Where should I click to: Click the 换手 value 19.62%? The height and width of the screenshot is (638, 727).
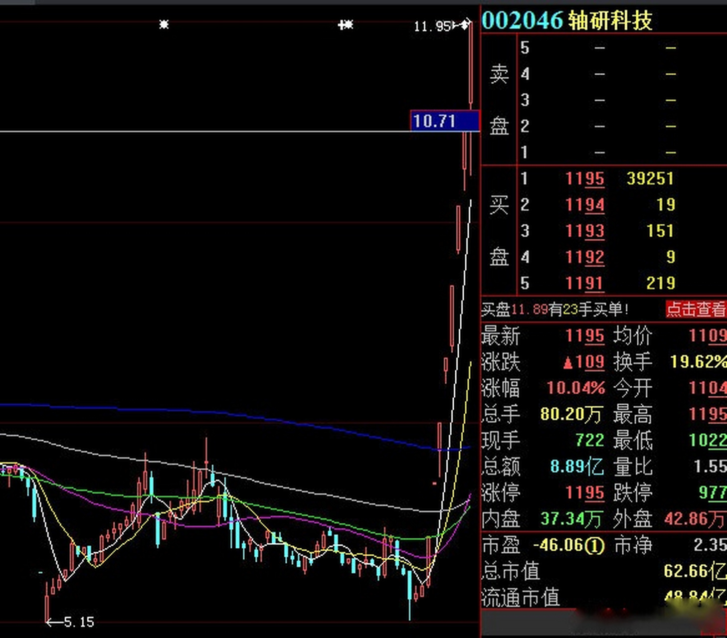[699, 361]
